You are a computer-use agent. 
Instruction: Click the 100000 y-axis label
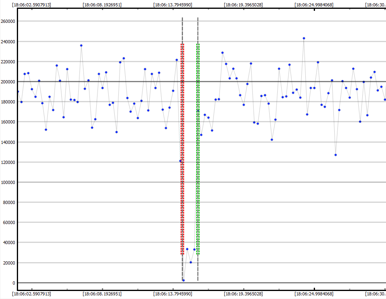tap(8, 182)
